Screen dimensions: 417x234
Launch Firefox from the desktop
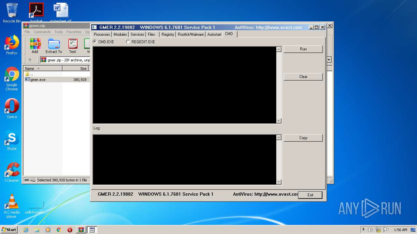coord(12,45)
